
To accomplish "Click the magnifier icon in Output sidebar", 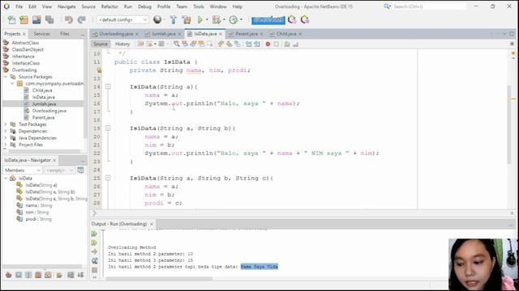I will [x=94, y=261].
